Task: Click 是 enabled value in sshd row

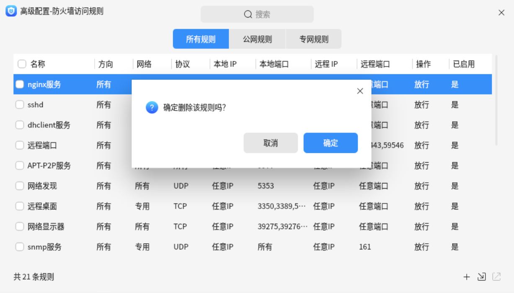Action: point(455,105)
